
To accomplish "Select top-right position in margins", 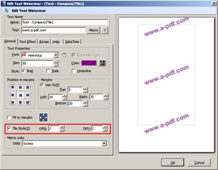I will pos(27,87).
